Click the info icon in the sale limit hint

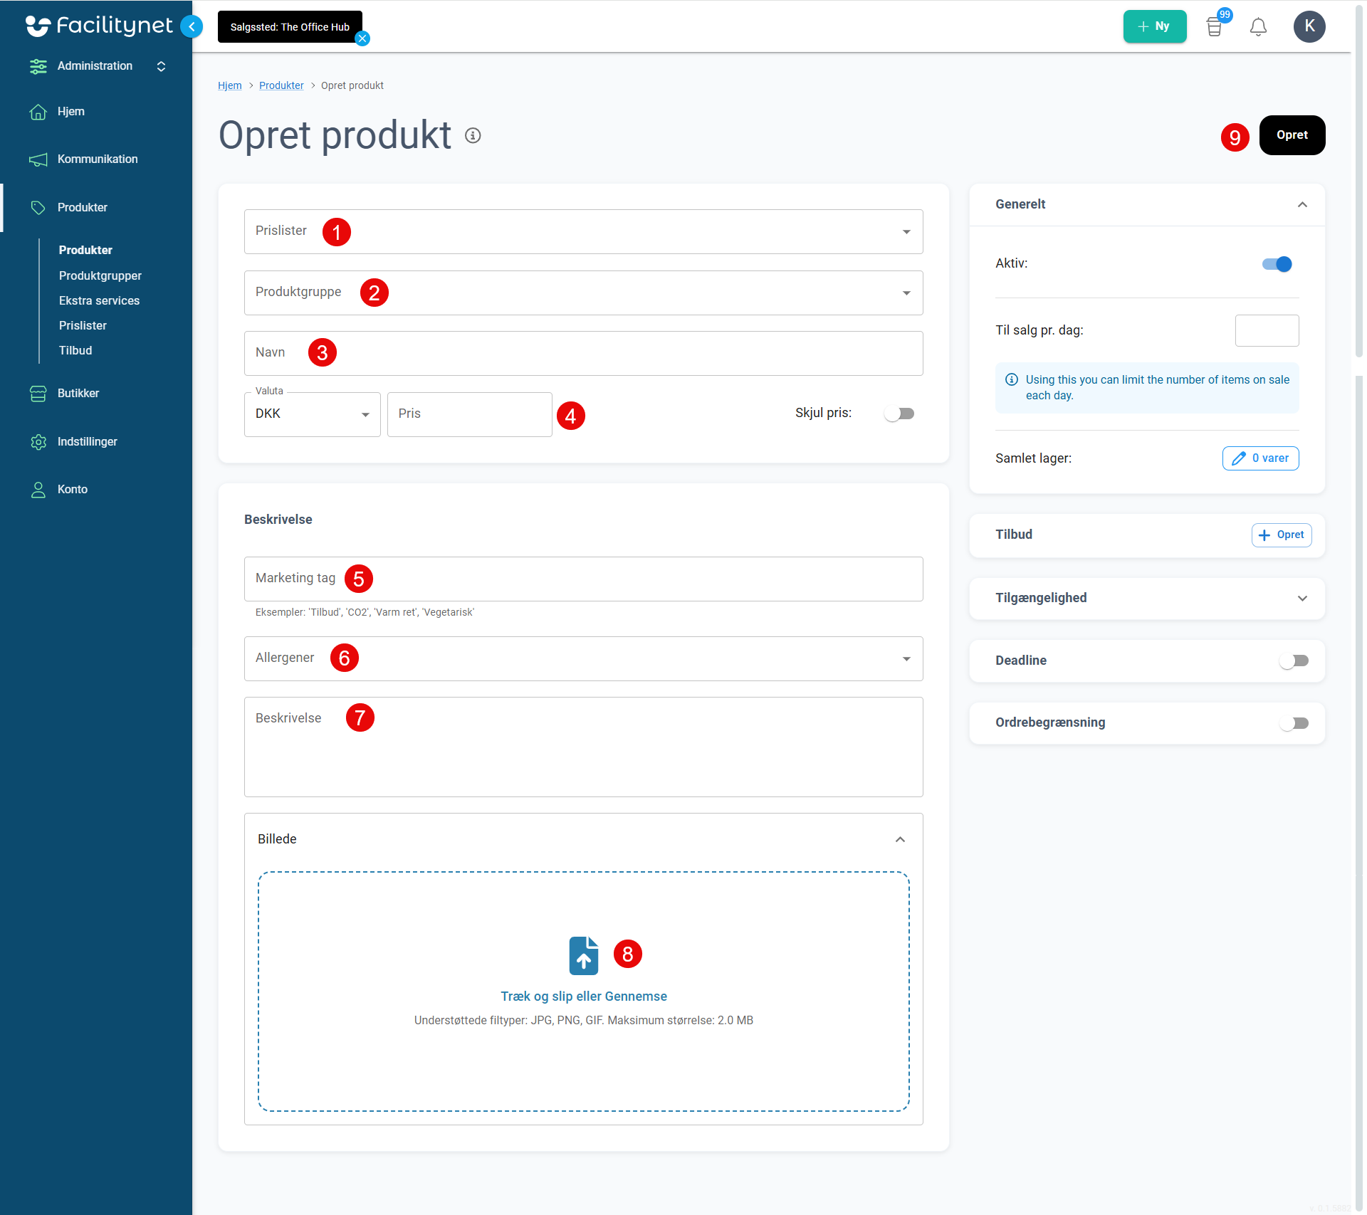[x=1011, y=379]
